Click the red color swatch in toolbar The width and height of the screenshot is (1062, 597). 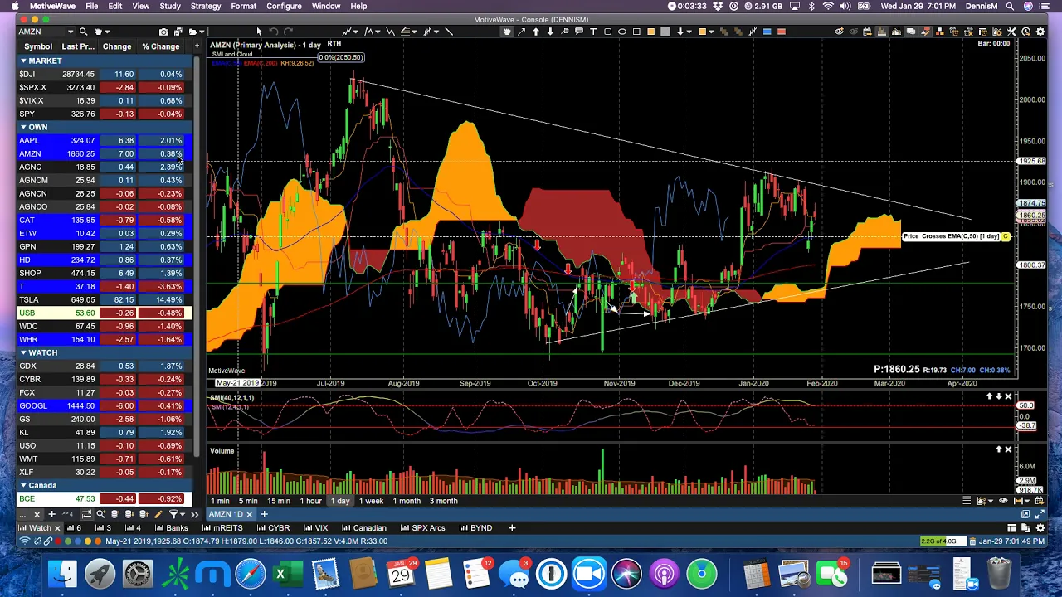coord(781,32)
